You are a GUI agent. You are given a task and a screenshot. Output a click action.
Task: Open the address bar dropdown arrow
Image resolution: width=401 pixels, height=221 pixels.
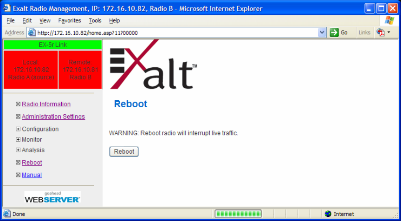[x=322, y=33]
